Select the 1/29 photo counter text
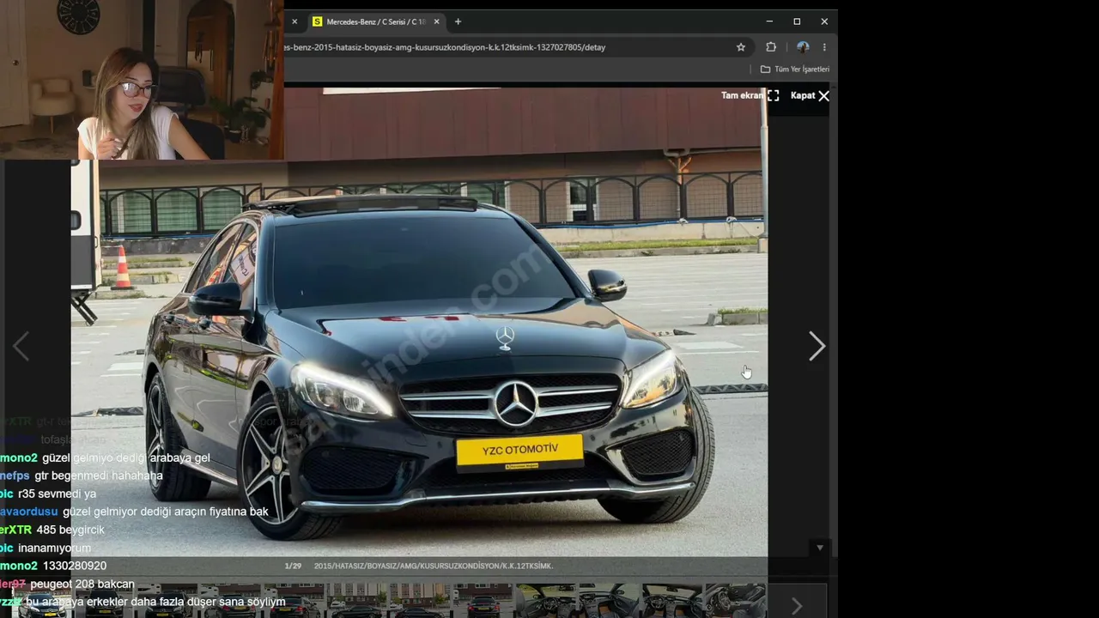Image resolution: width=1099 pixels, height=618 pixels. (293, 566)
